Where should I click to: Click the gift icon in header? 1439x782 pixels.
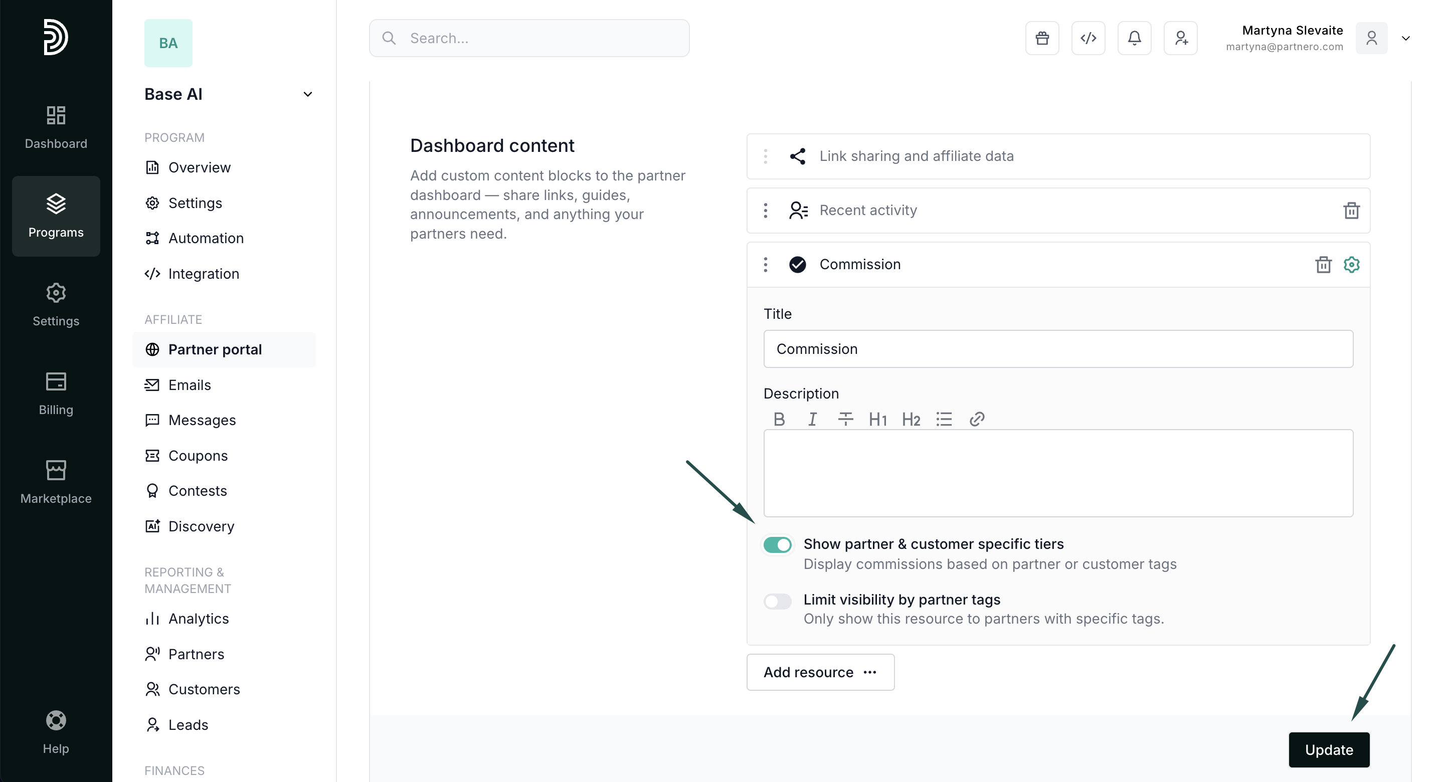click(x=1042, y=38)
